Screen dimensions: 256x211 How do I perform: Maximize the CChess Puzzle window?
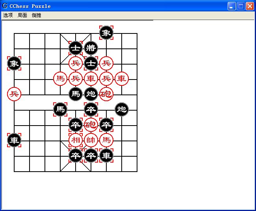pyautogui.click(x=240, y=6)
